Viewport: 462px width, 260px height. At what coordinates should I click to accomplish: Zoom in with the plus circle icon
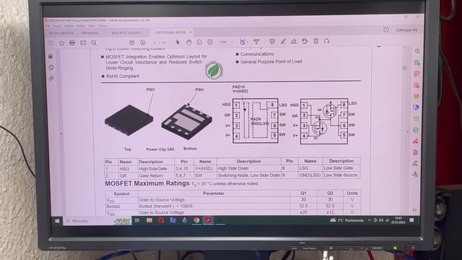[x=210, y=42]
